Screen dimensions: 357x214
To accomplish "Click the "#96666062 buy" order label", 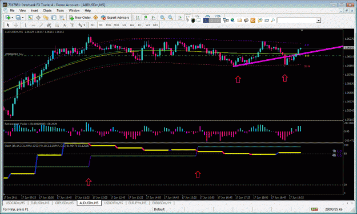I will click(x=14, y=54).
